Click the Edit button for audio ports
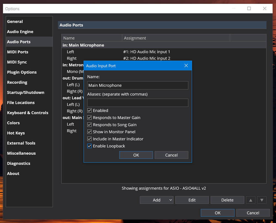This screenshot has width=276, height=223. coord(192,200)
